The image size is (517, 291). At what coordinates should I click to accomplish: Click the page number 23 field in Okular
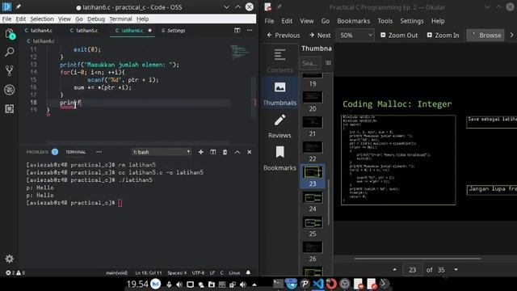(x=413, y=269)
